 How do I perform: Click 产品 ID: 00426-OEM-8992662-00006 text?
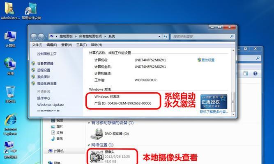click(x=123, y=103)
